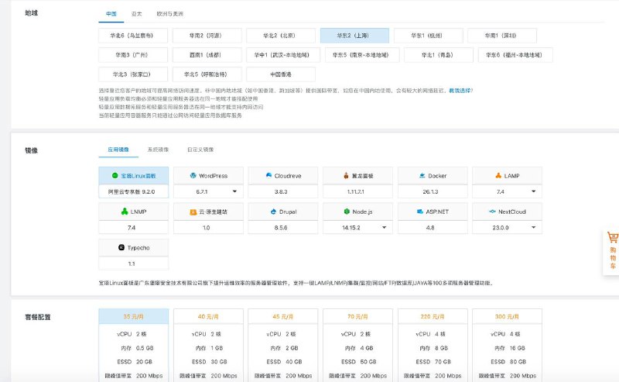The width and height of the screenshot is (619, 382).
Task: Click the 阿里云专享版 9.2.0 version box
Action: 133,191
